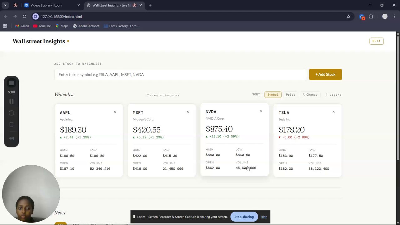Viewport: 400px width, 225px height.
Task: Click the camera site info icon
Action: click(36, 17)
